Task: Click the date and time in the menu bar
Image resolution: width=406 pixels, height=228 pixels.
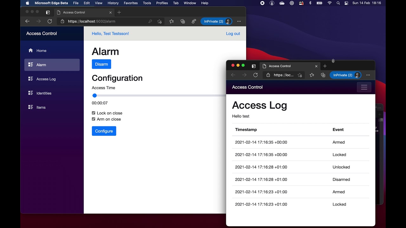Action: pos(367,3)
